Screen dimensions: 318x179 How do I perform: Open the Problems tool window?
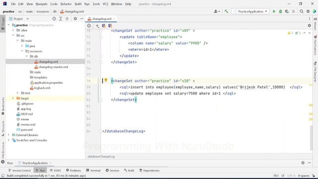74,170
